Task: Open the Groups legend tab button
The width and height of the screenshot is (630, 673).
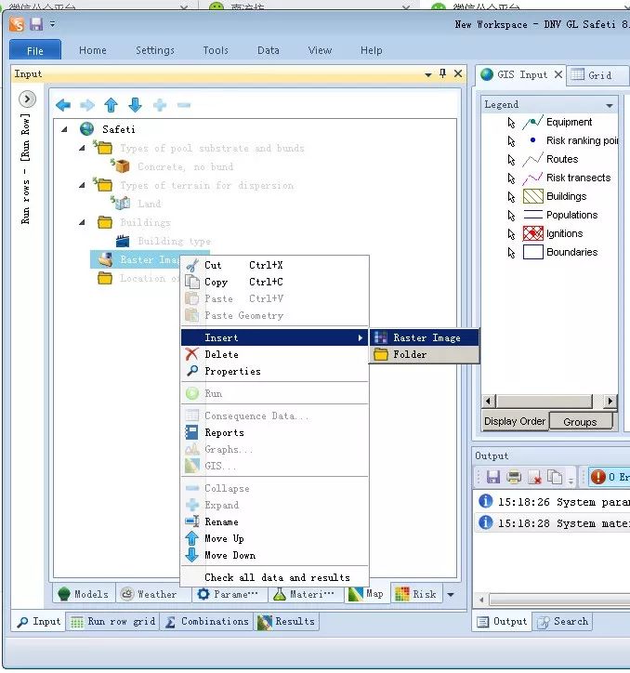Action: (x=579, y=421)
